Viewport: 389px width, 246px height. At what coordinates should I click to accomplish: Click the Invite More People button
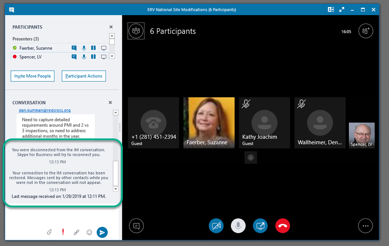coord(32,76)
